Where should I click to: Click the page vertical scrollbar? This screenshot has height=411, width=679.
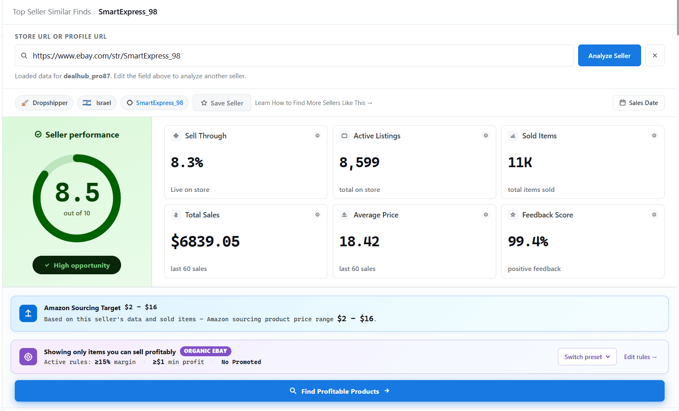677,18
